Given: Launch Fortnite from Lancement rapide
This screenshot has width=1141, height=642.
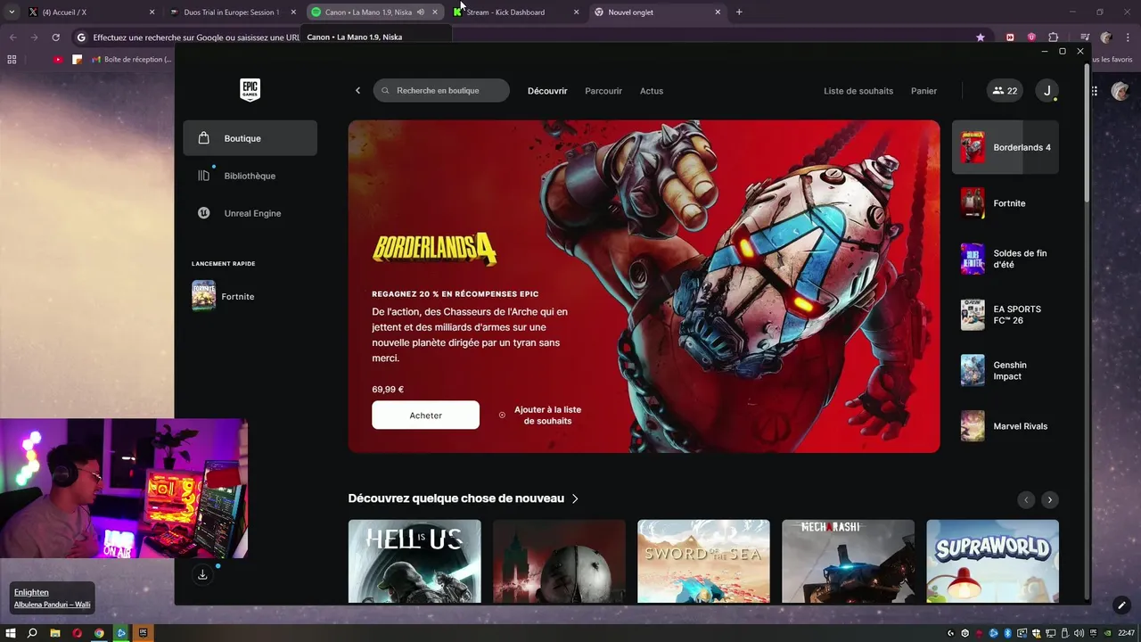Looking at the screenshot, I should click(x=223, y=296).
